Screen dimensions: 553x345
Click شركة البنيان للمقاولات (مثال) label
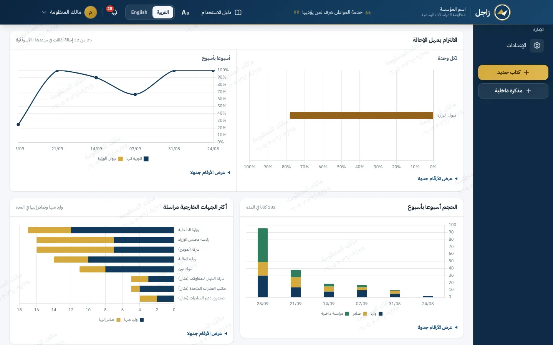(x=201, y=279)
